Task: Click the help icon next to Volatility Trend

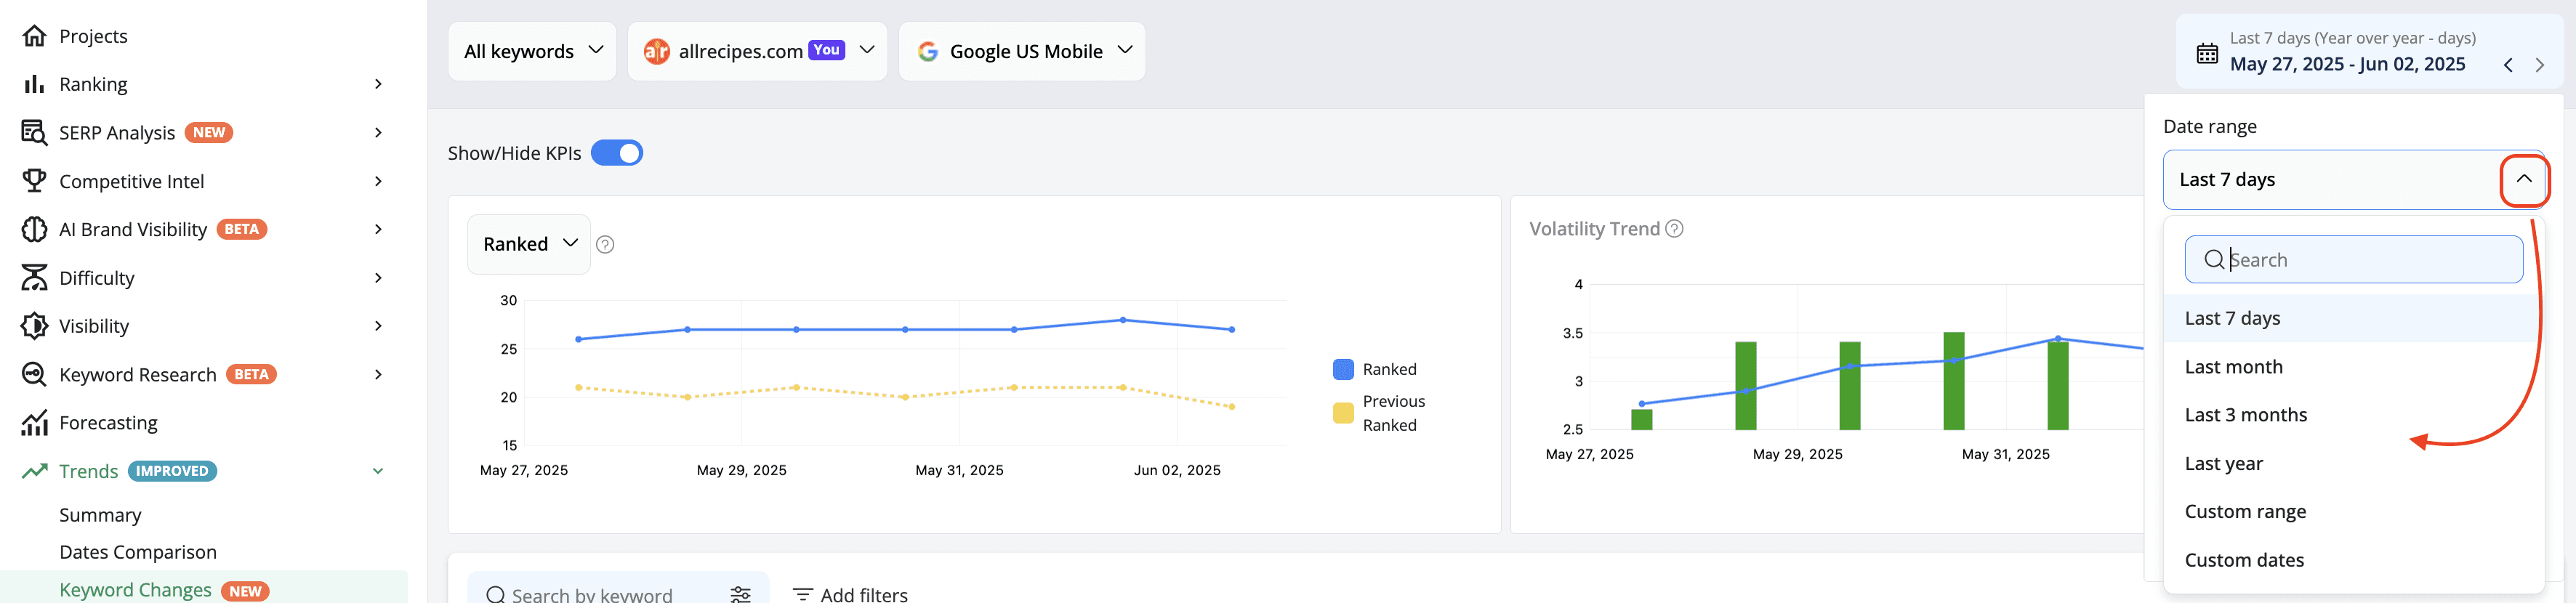Action: pos(1674,229)
